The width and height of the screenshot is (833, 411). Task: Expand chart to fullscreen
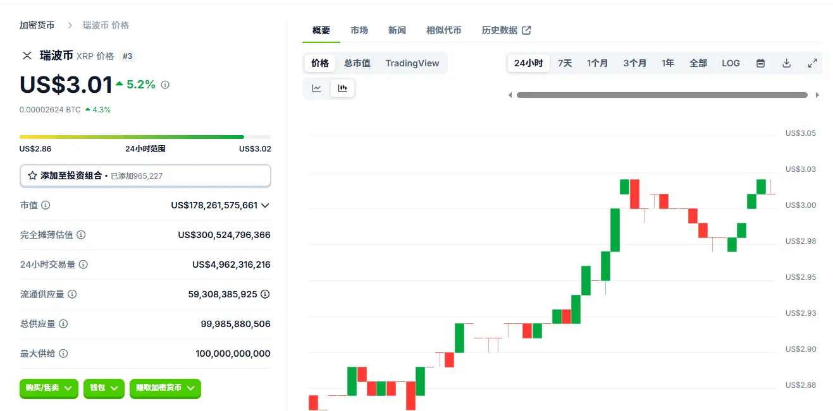[813, 63]
